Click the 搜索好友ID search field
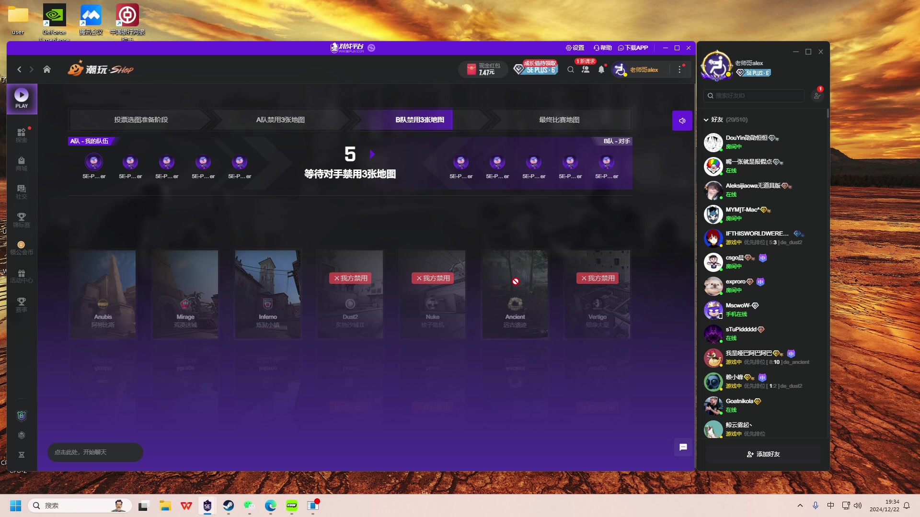920x517 pixels. pos(754,96)
